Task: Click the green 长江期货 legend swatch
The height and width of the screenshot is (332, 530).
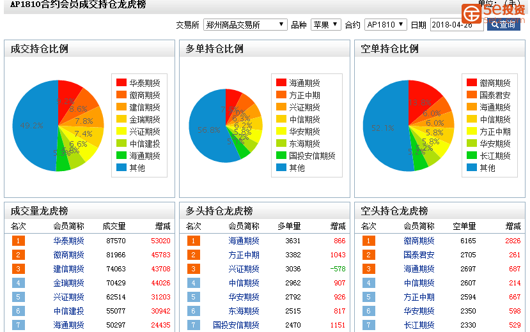Action: (472, 156)
